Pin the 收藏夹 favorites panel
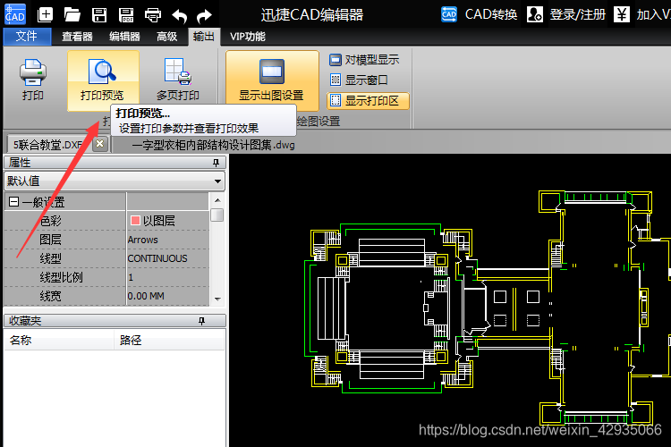 tap(201, 321)
